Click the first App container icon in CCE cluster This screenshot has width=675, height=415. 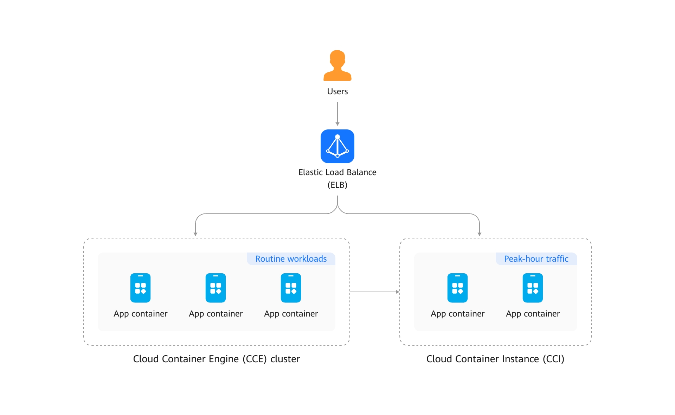pos(140,288)
